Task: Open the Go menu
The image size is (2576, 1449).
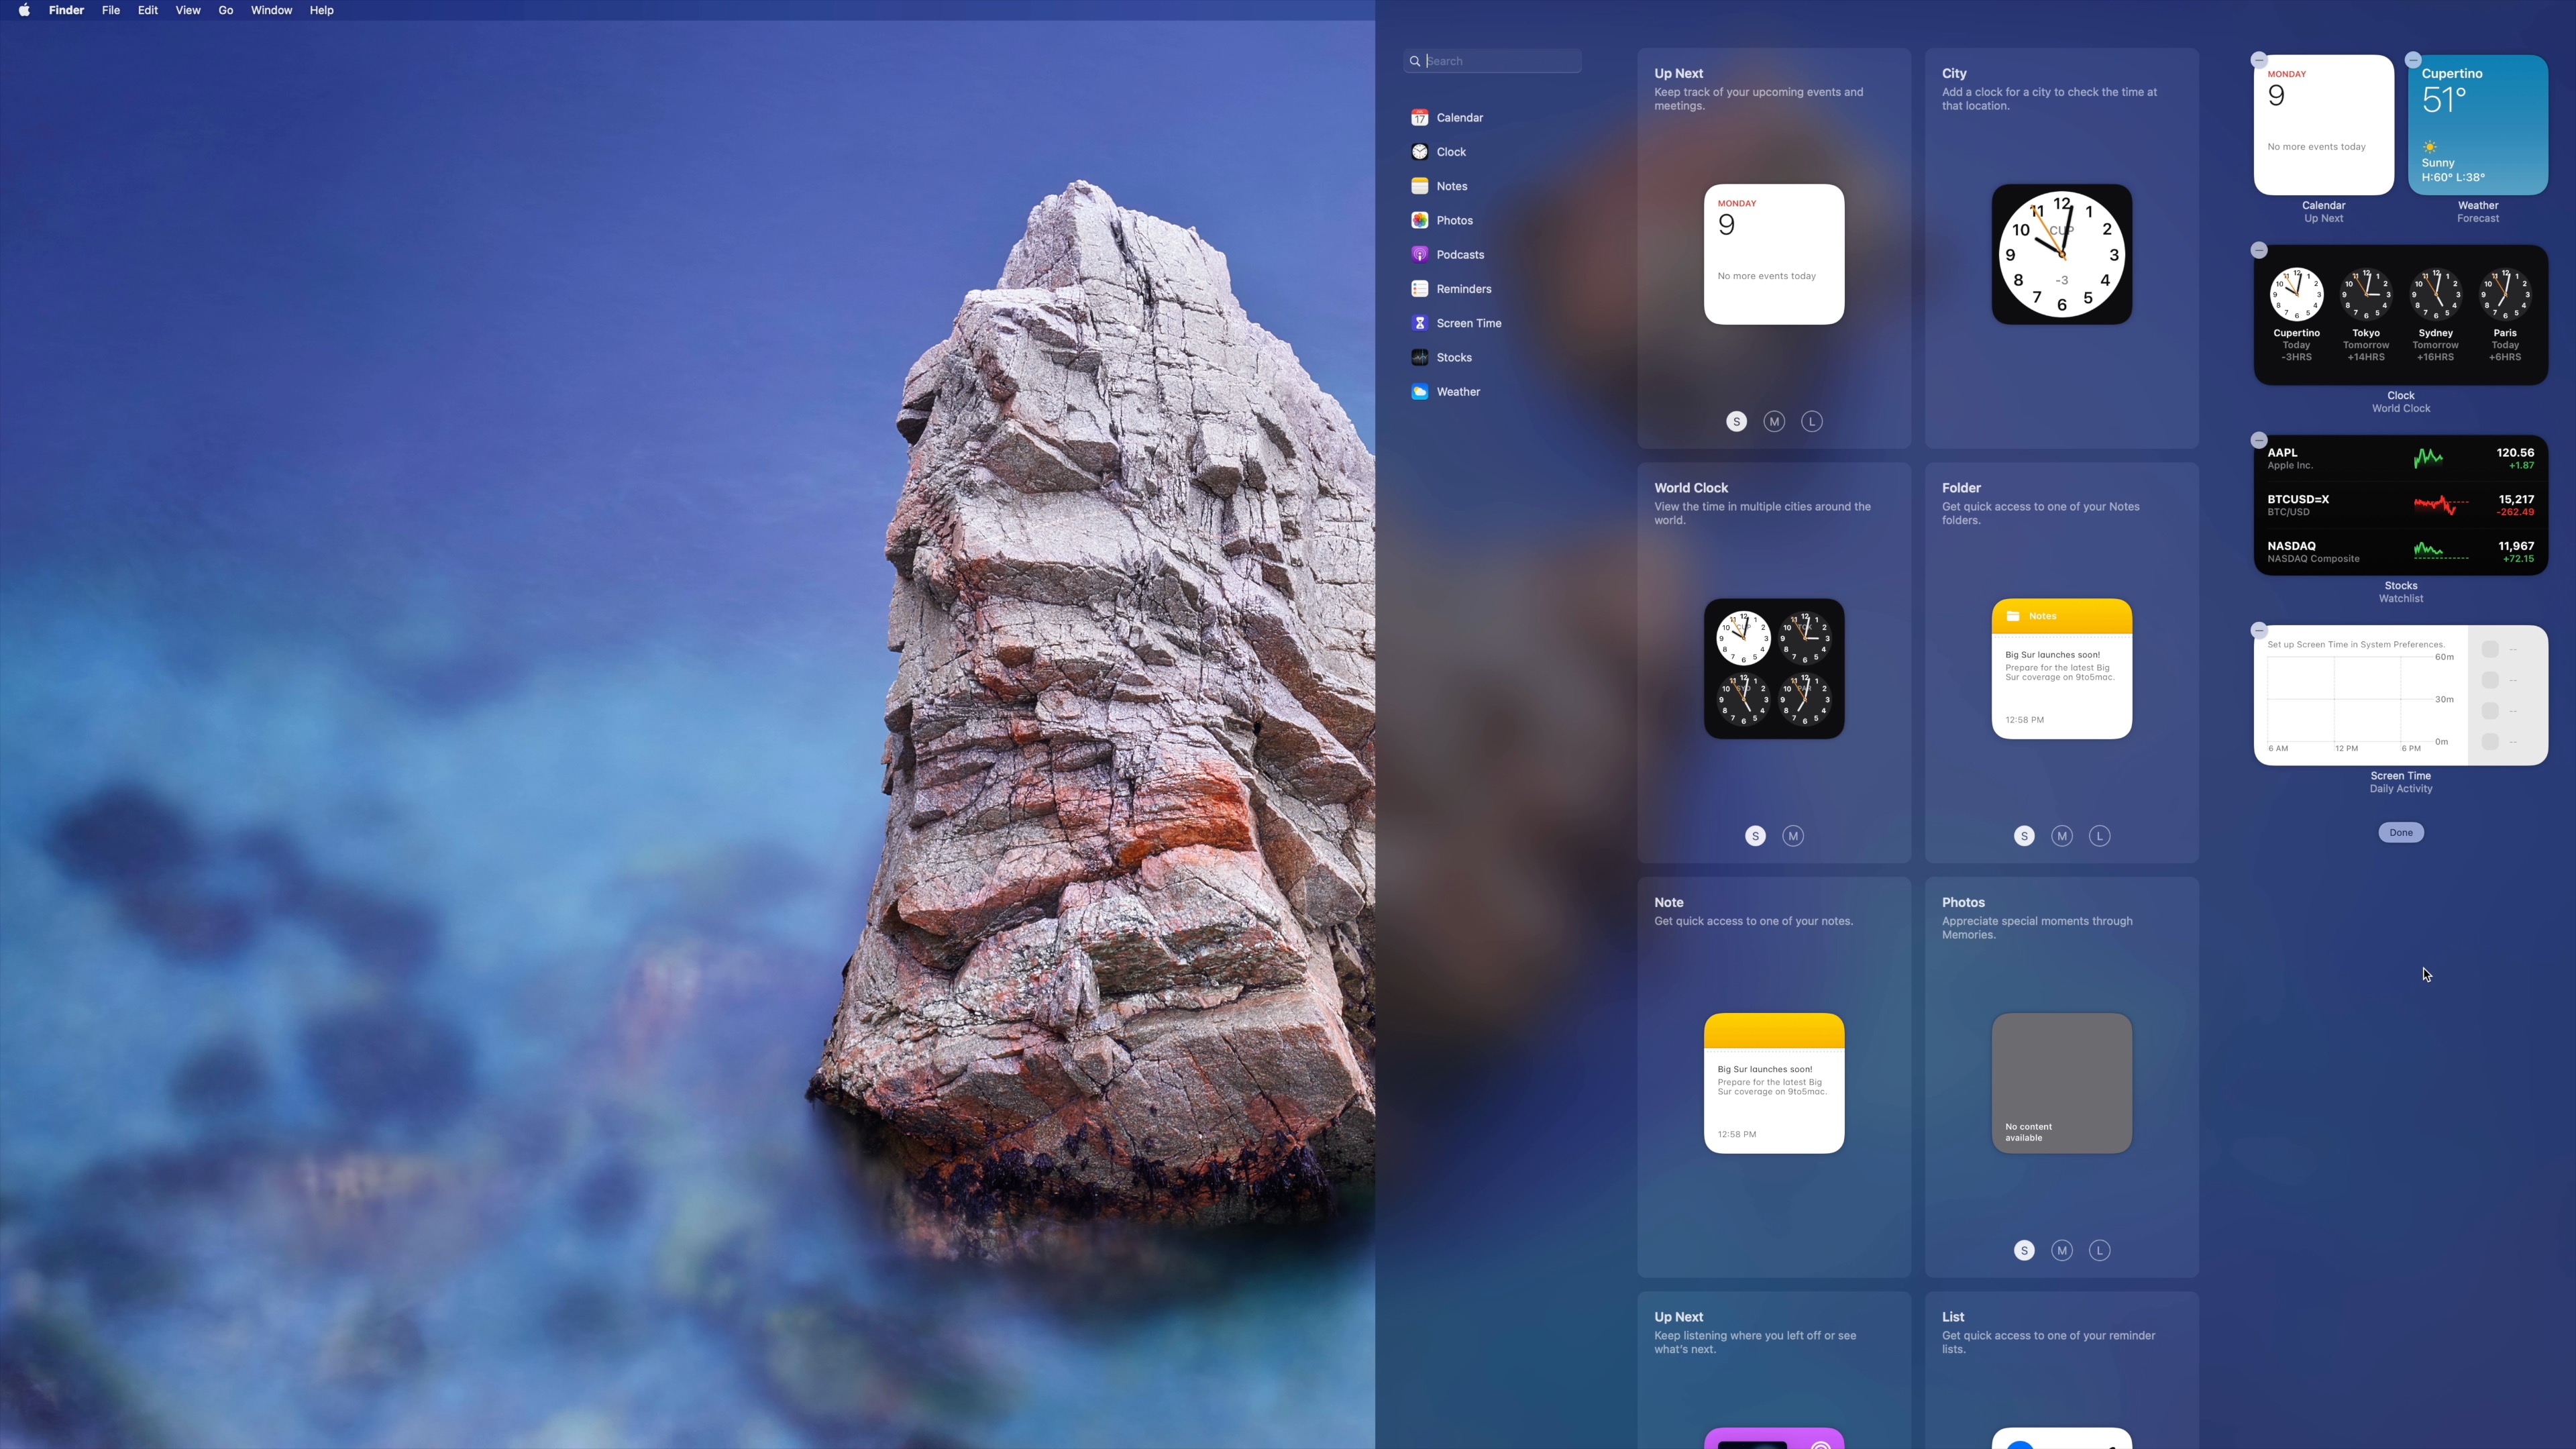Action: [225, 10]
